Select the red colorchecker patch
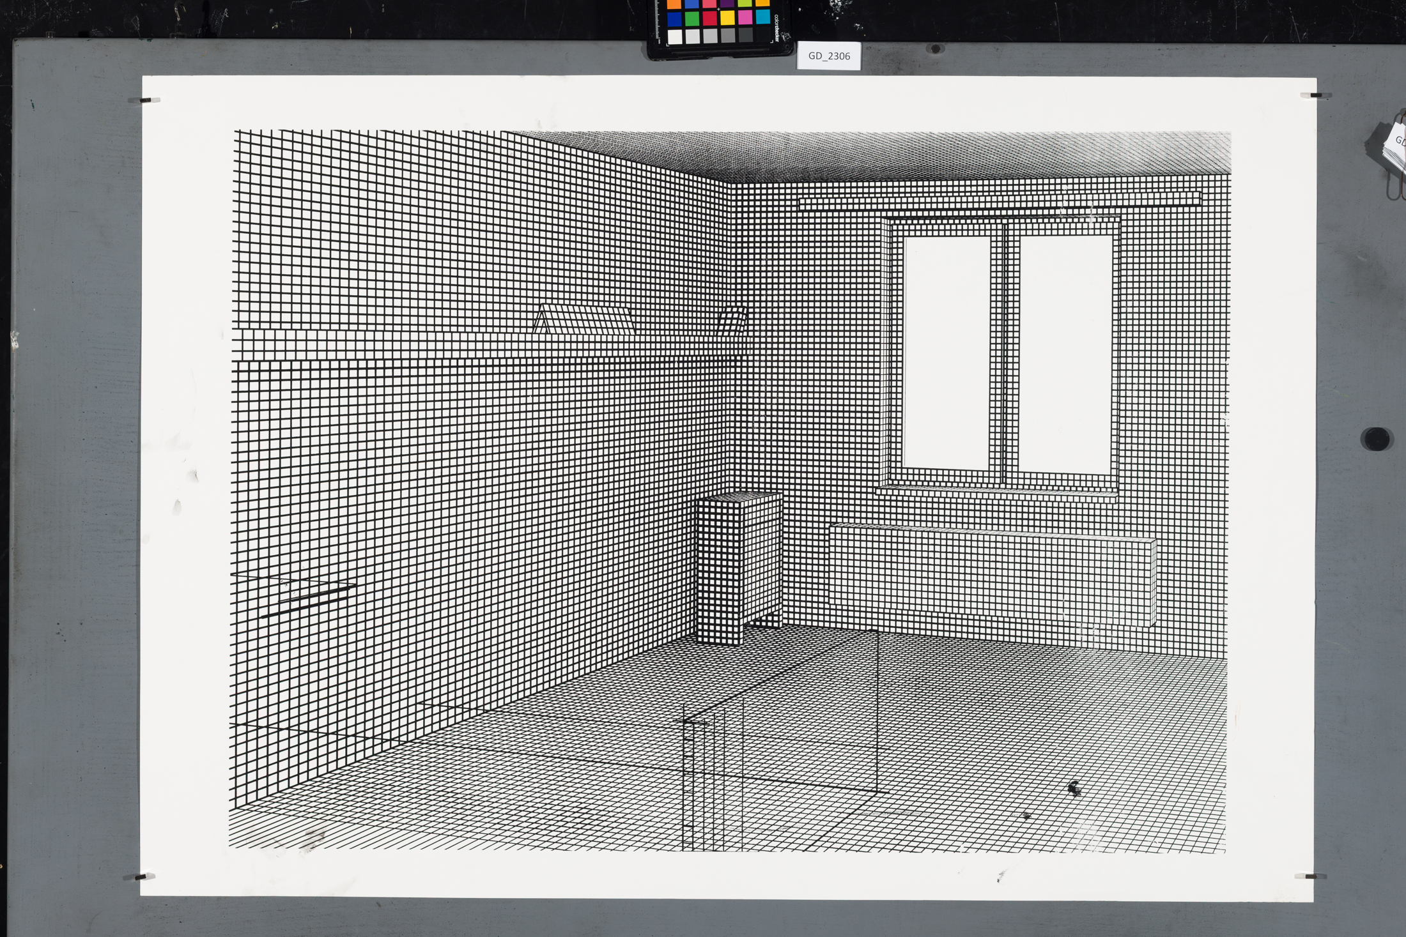Viewport: 1406px width, 937px height. point(709,19)
